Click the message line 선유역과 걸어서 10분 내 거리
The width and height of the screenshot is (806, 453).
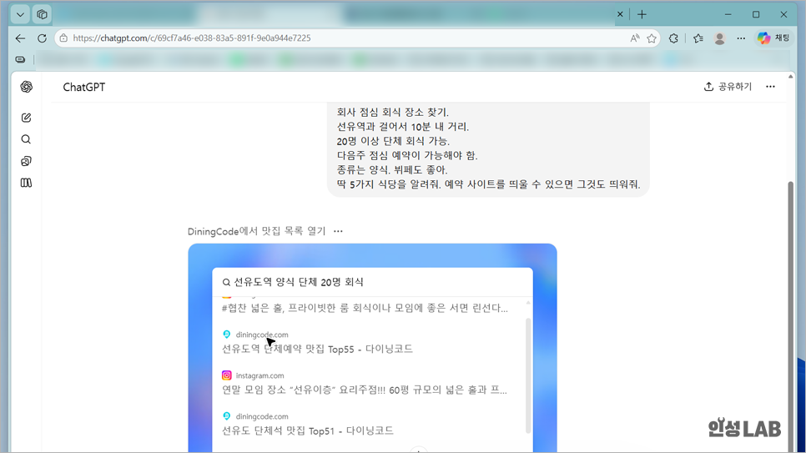(x=403, y=127)
